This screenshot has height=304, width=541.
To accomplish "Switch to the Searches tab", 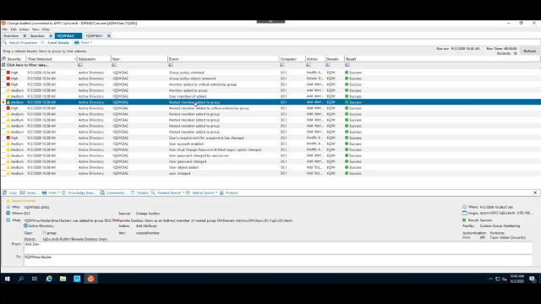I will click(37, 35).
